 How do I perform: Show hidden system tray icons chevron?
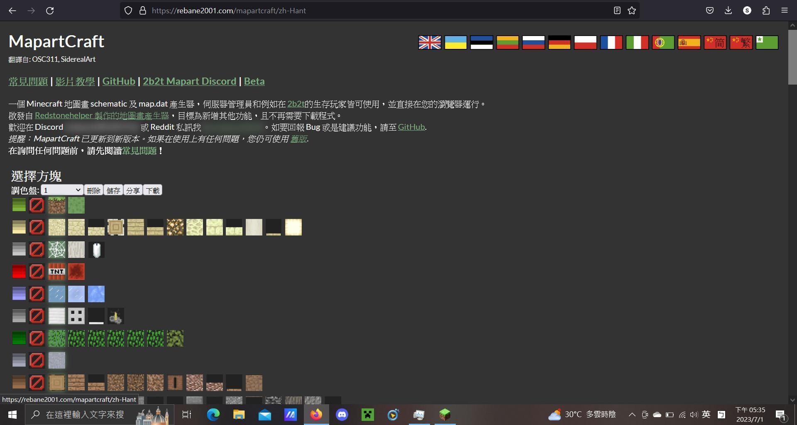pos(632,415)
